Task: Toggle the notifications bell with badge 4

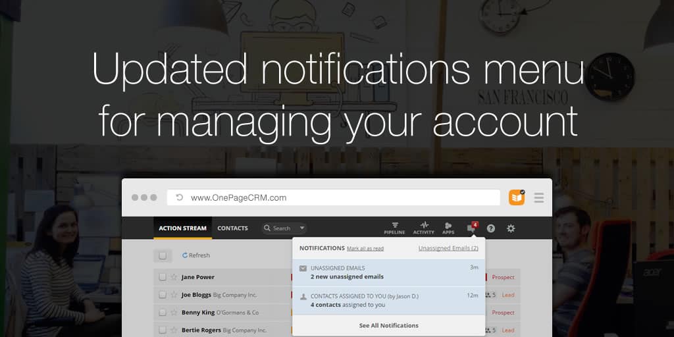Action: pos(472,227)
